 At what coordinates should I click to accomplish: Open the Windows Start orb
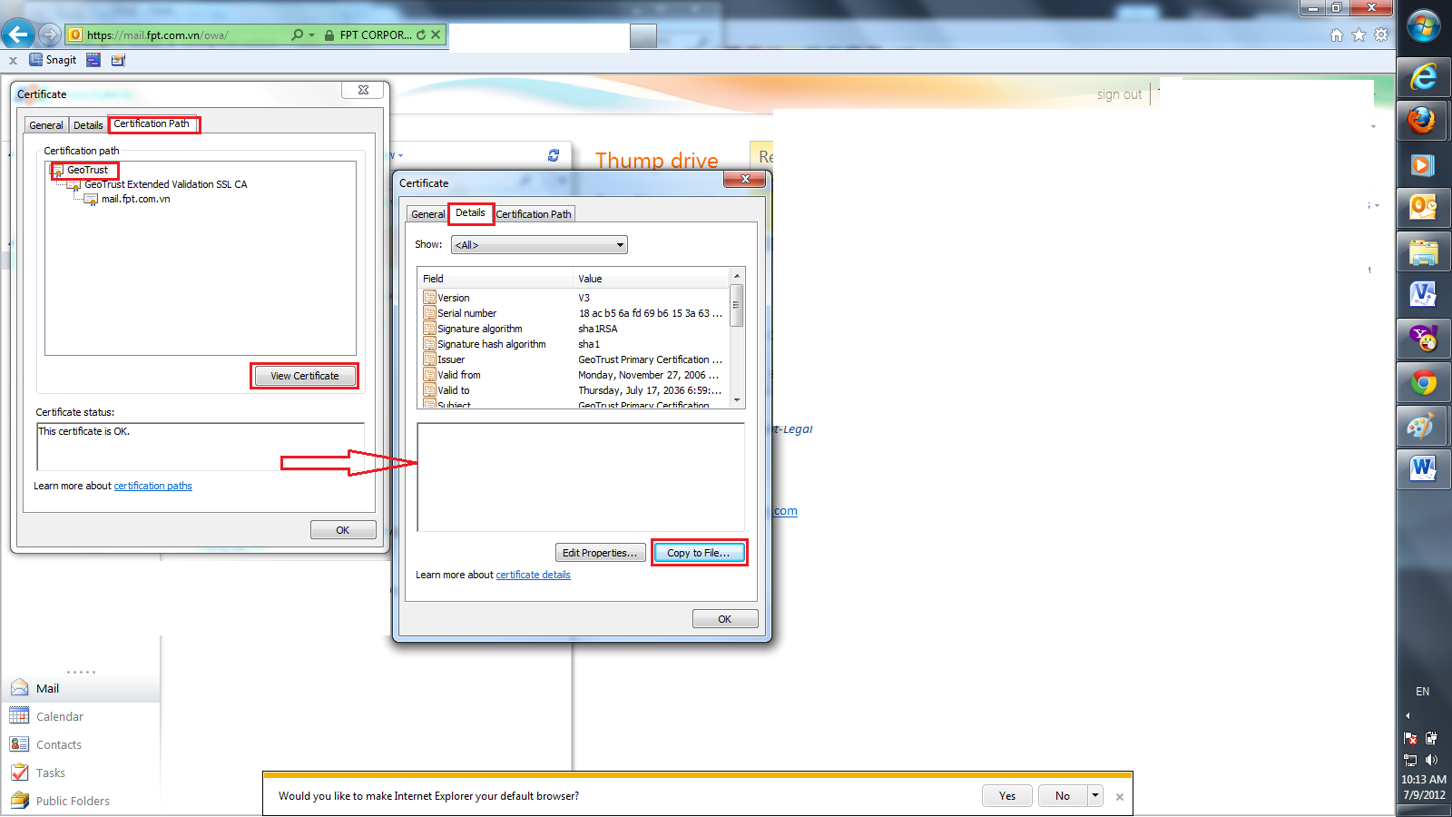pos(1423,27)
